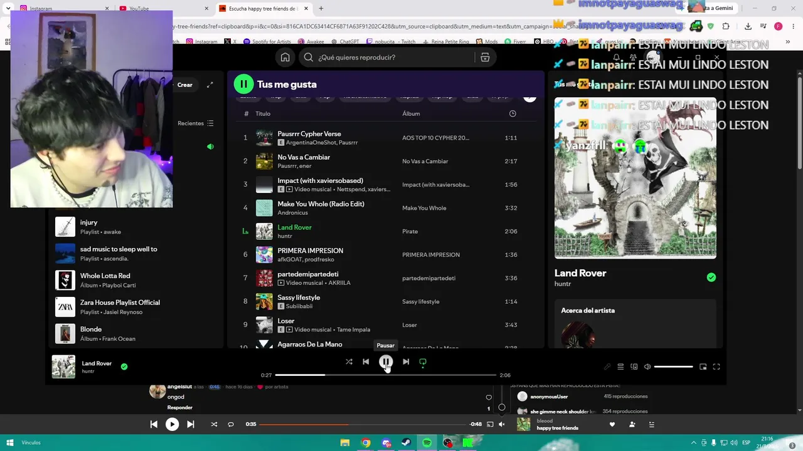Open SoundCloud next-up queue icon
803x451 pixels.
652,424
